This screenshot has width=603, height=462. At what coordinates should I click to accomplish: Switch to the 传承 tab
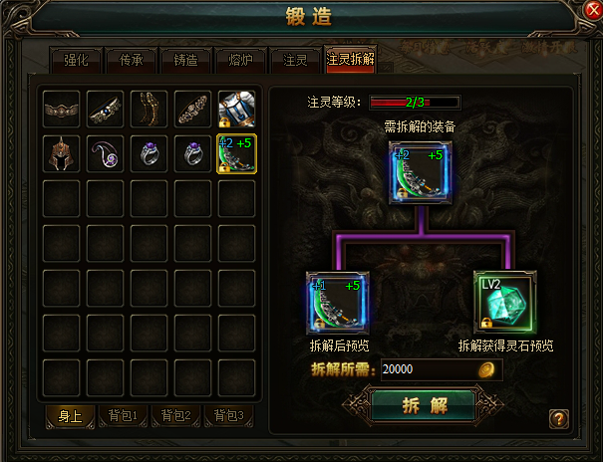point(132,60)
